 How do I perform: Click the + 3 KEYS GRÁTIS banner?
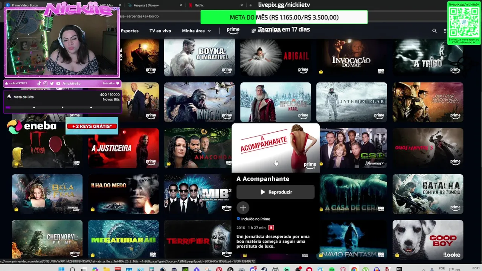point(92,126)
